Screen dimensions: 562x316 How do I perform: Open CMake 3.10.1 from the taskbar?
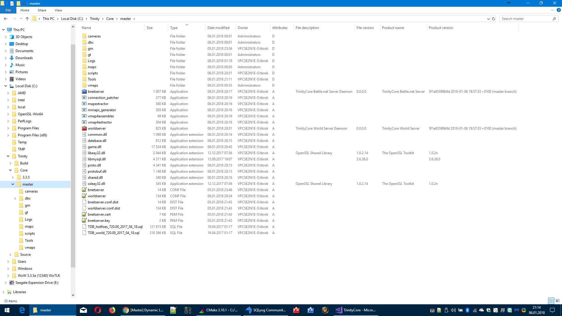click(218, 310)
